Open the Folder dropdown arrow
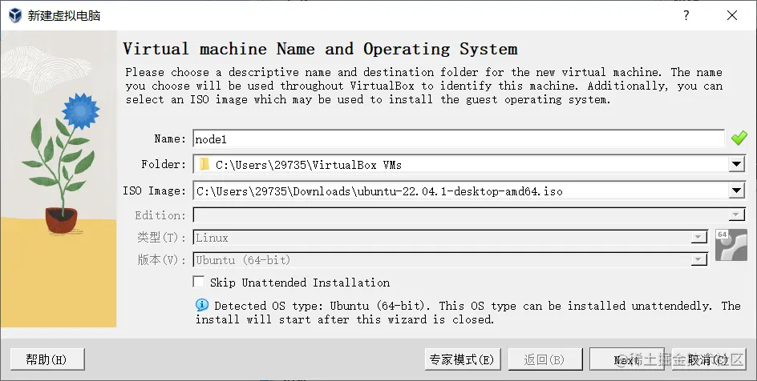This screenshot has width=757, height=381. [736, 164]
